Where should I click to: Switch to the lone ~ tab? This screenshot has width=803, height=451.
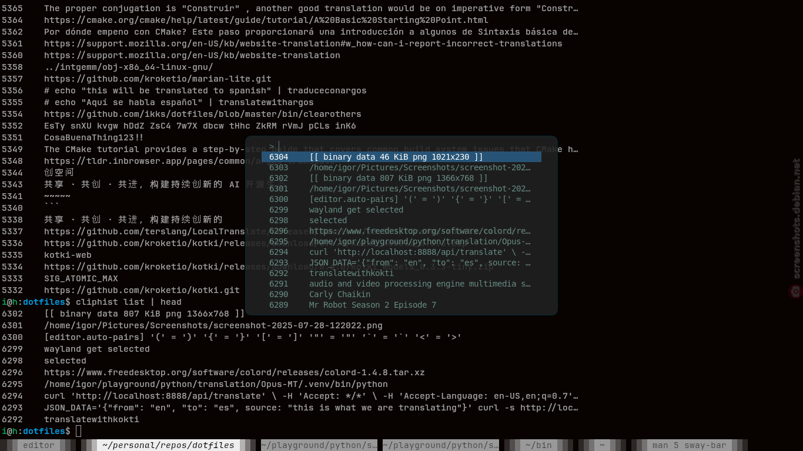602,445
